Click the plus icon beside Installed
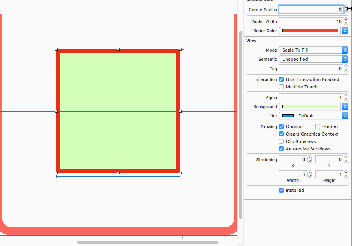Screen dimensions: 352x246 coord(248,190)
